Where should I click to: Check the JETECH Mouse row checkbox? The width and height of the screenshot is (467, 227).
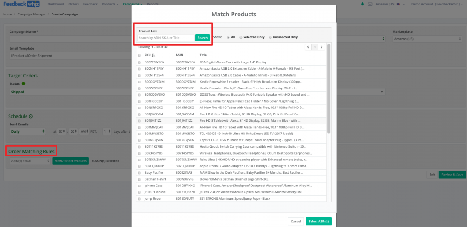click(x=140, y=192)
